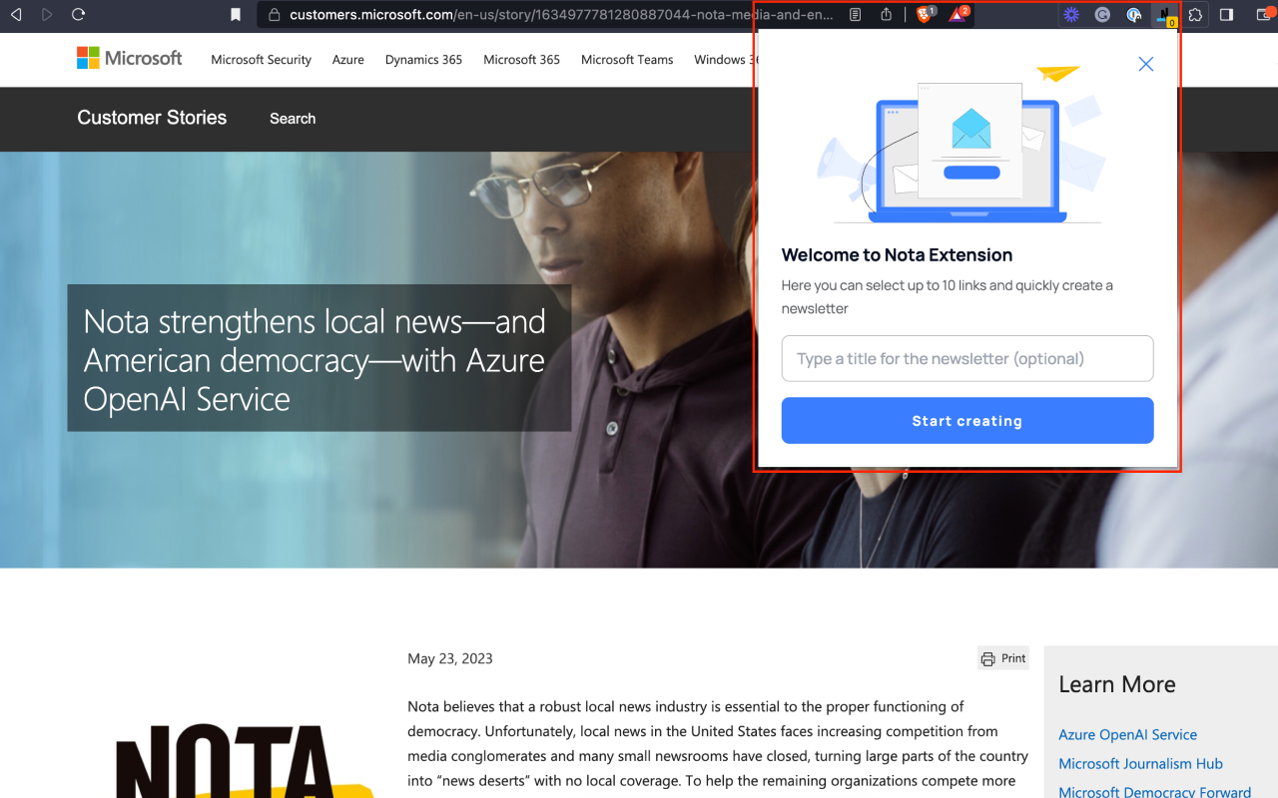This screenshot has height=798, width=1278.
Task: Click the Learn More heading
Action: pyautogui.click(x=1117, y=684)
